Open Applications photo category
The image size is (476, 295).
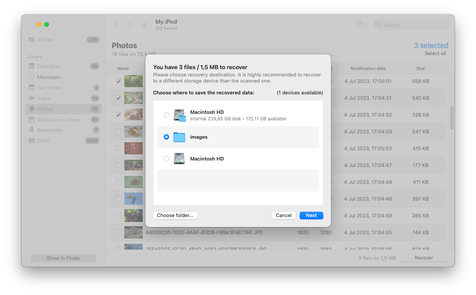click(64, 120)
